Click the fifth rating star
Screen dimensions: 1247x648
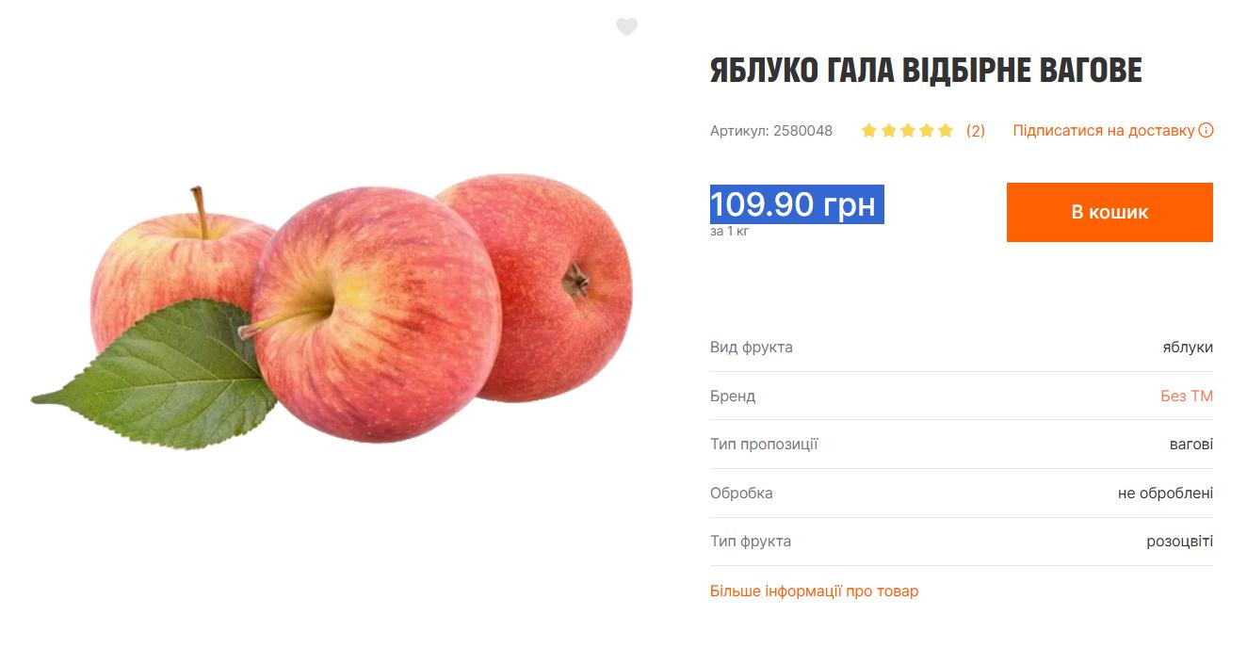coord(946,131)
